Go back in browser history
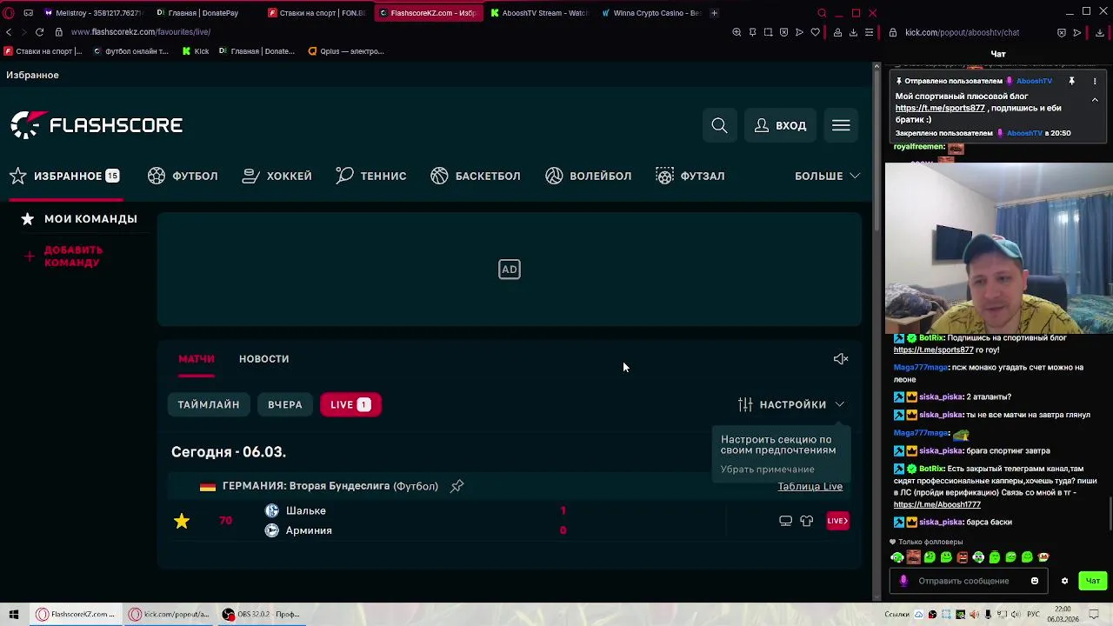Image resolution: width=1113 pixels, height=626 pixels. coord(9,32)
